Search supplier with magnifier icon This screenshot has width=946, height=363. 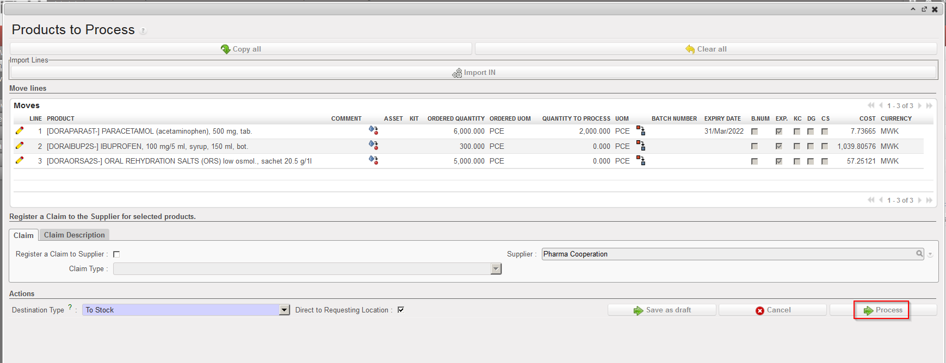click(x=919, y=254)
